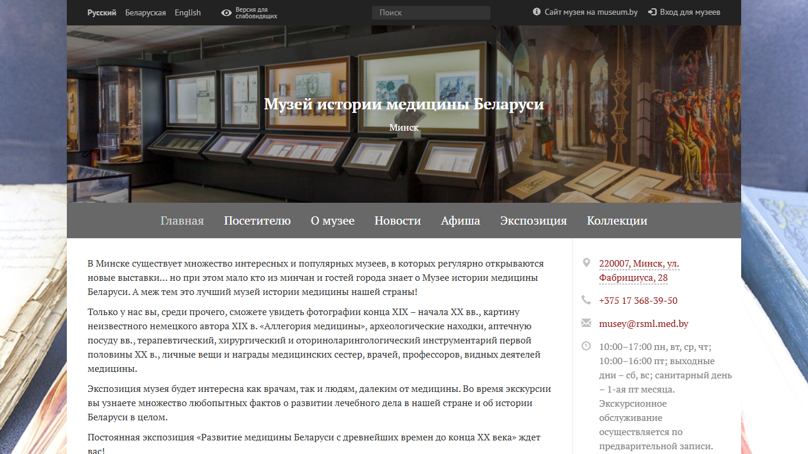Click the login arrow icon for museums
The image size is (808, 454).
click(652, 12)
